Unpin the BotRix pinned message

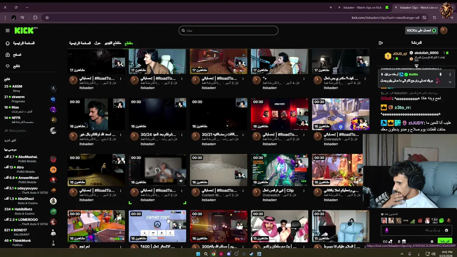pyautogui.click(x=441, y=74)
